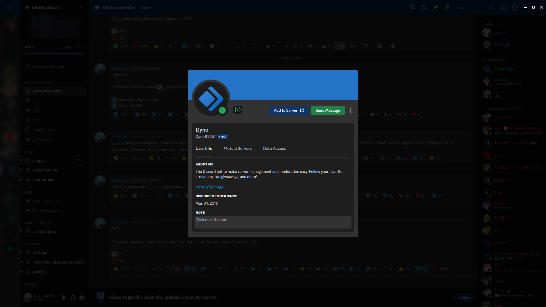Click the Threads icon in header
This screenshot has height=307, width=546.
click(413, 7)
